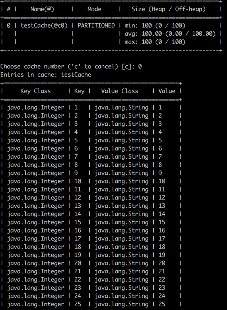The image size is (227, 310).
Task: Click the testCache(@c0) name cell
Action: point(44,25)
